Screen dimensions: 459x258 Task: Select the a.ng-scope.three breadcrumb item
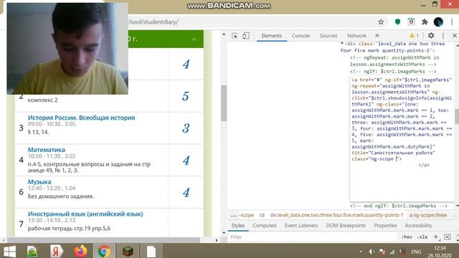(x=428, y=215)
